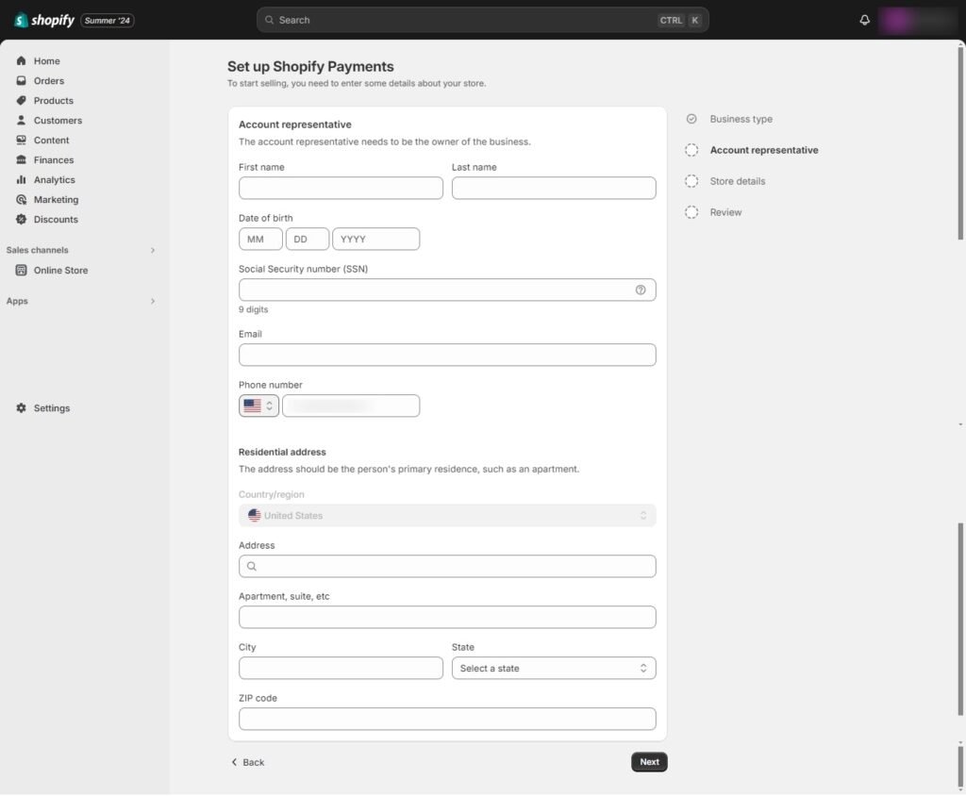
Task: Click the First name field
Action: [x=341, y=188]
